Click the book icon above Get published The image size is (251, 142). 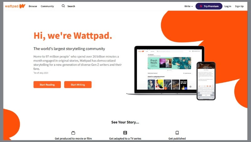click(x=177, y=133)
